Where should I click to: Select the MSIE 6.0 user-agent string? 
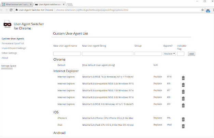click(x=108, y=84)
